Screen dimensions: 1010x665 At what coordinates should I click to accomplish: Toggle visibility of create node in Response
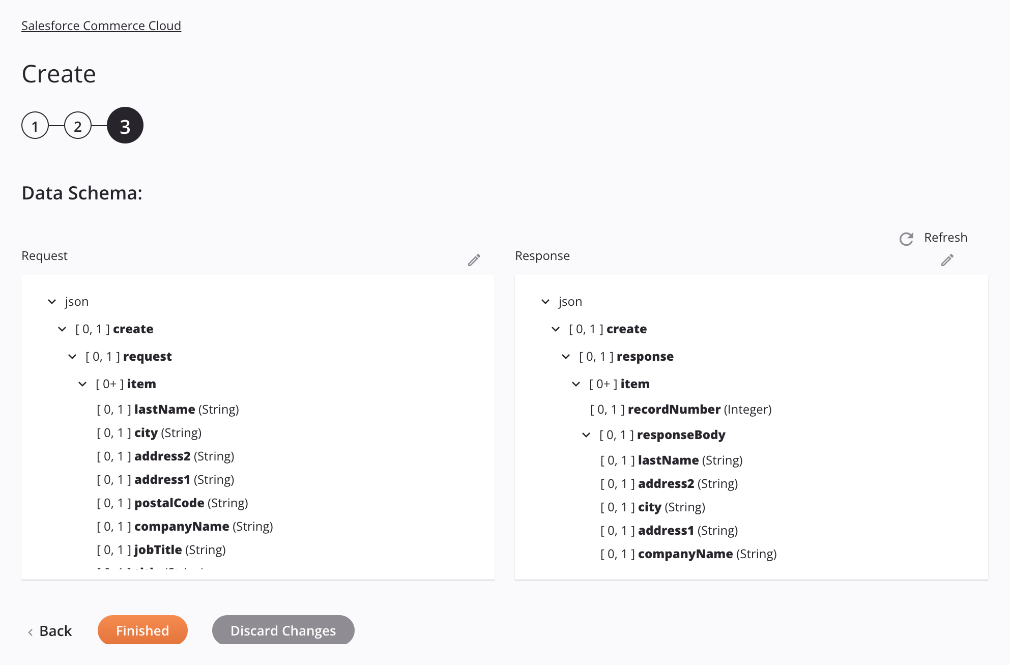(556, 329)
